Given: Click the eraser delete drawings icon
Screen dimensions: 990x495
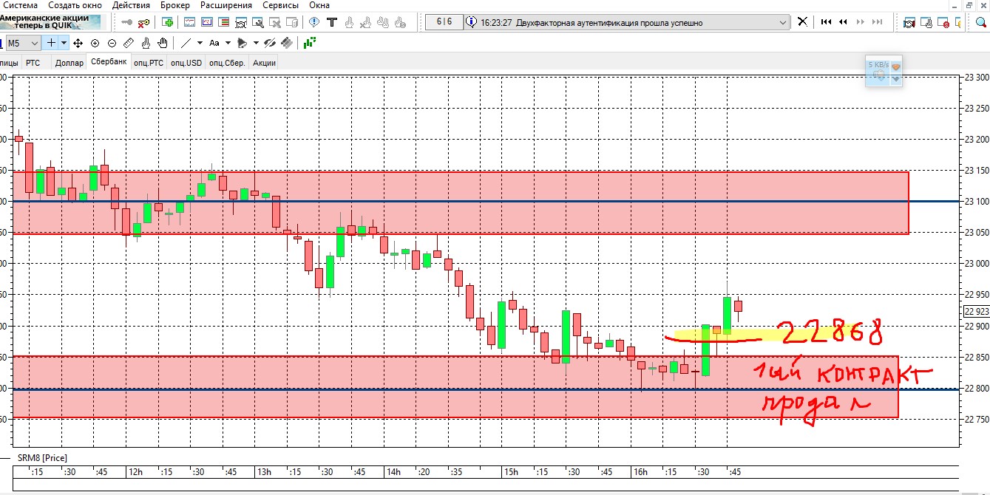Looking at the screenshot, I should [287, 43].
